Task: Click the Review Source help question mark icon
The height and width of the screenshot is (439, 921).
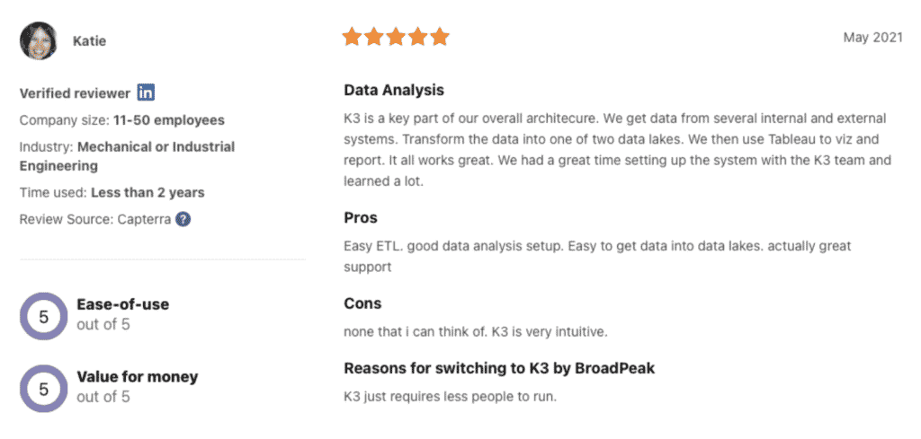Action: pos(183,220)
